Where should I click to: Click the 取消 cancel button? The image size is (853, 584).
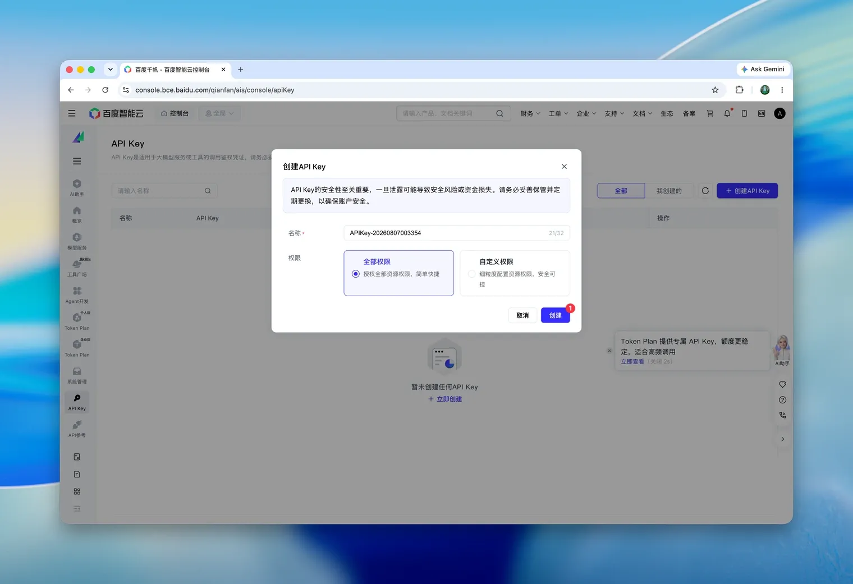522,315
